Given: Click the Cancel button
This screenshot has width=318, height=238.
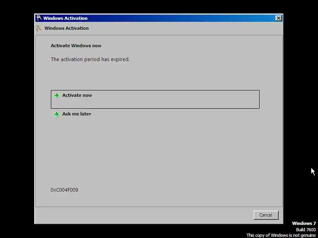Looking at the screenshot, I should point(266,215).
